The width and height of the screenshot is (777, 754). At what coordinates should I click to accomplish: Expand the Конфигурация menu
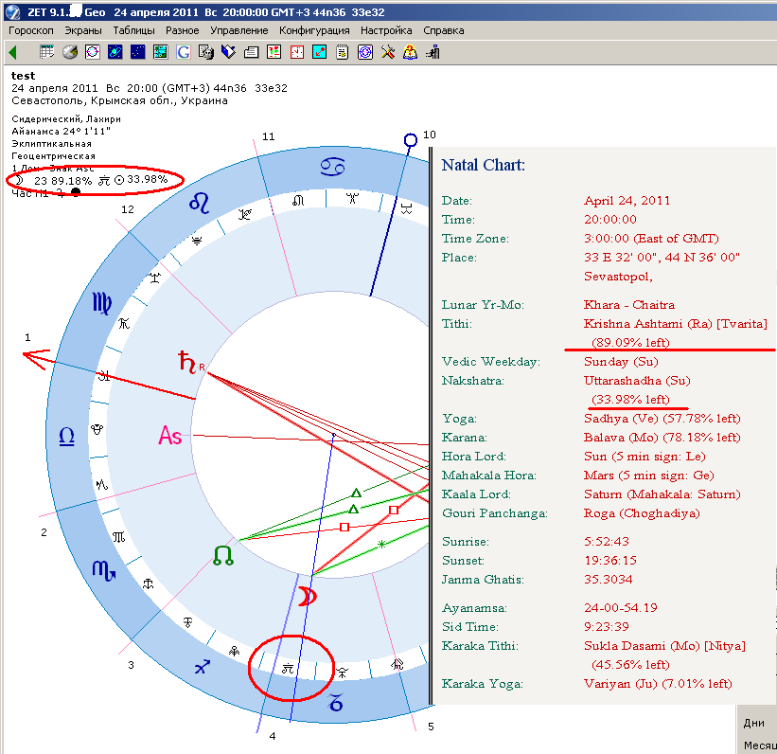(x=314, y=30)
